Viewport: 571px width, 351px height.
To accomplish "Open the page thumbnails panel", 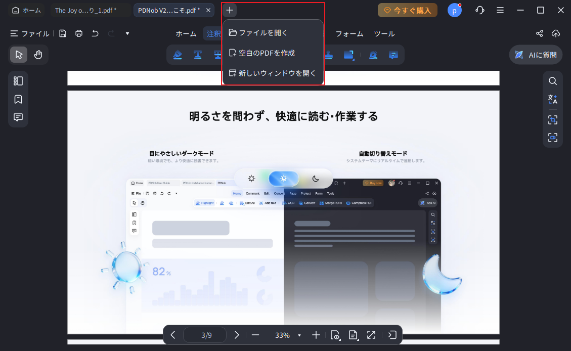I will point(18,80).
